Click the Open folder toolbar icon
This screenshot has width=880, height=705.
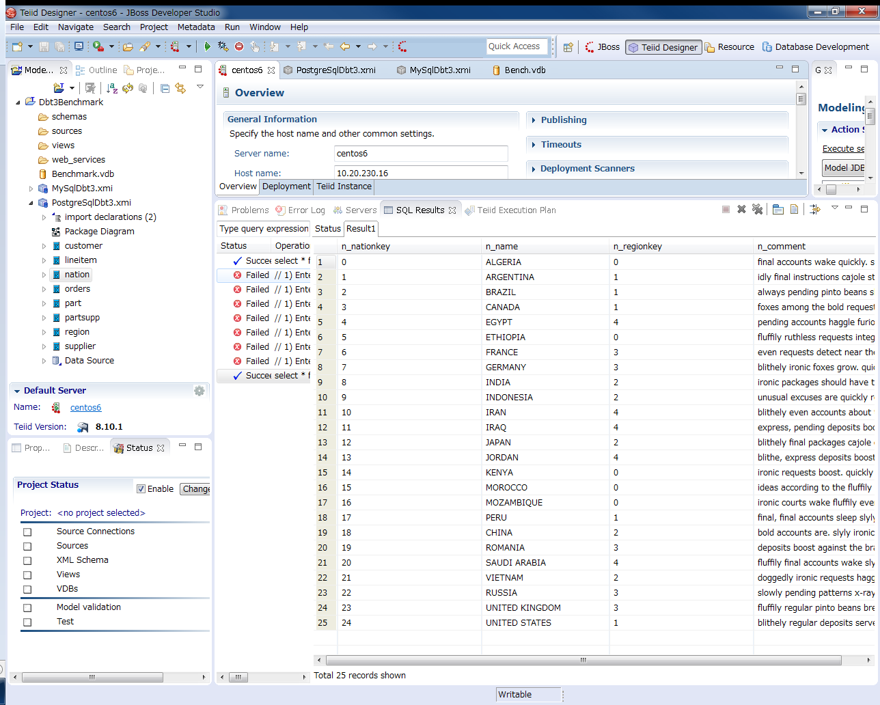[127, 46]
